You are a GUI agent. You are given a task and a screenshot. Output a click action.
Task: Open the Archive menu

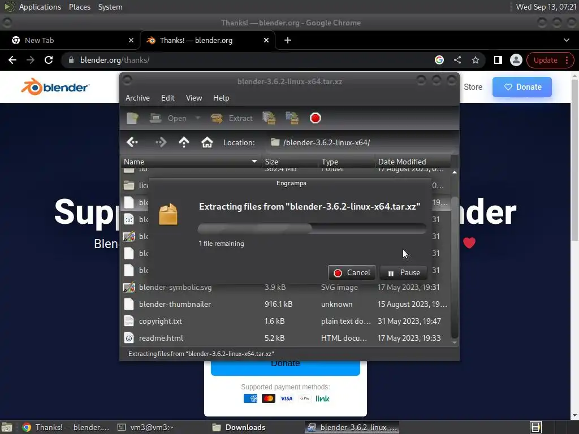point(137,98)
